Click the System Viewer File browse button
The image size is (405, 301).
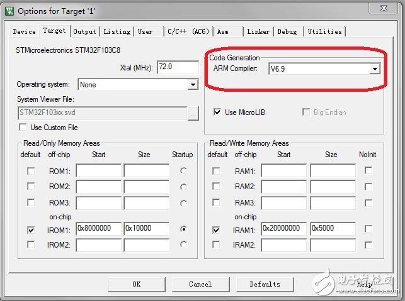(x=193, y=113)
